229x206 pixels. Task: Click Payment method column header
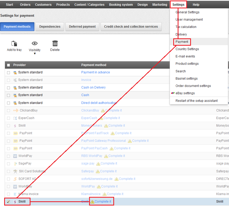point(94,65)
